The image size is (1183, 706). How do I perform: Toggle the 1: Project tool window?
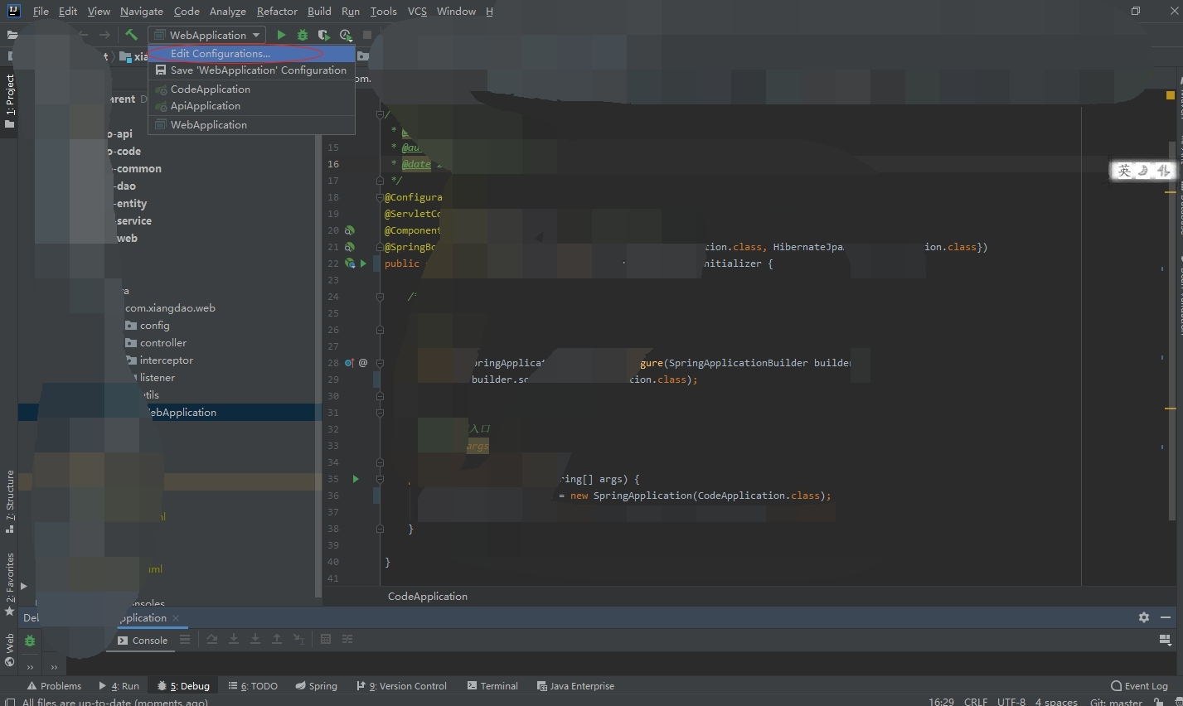10,99
